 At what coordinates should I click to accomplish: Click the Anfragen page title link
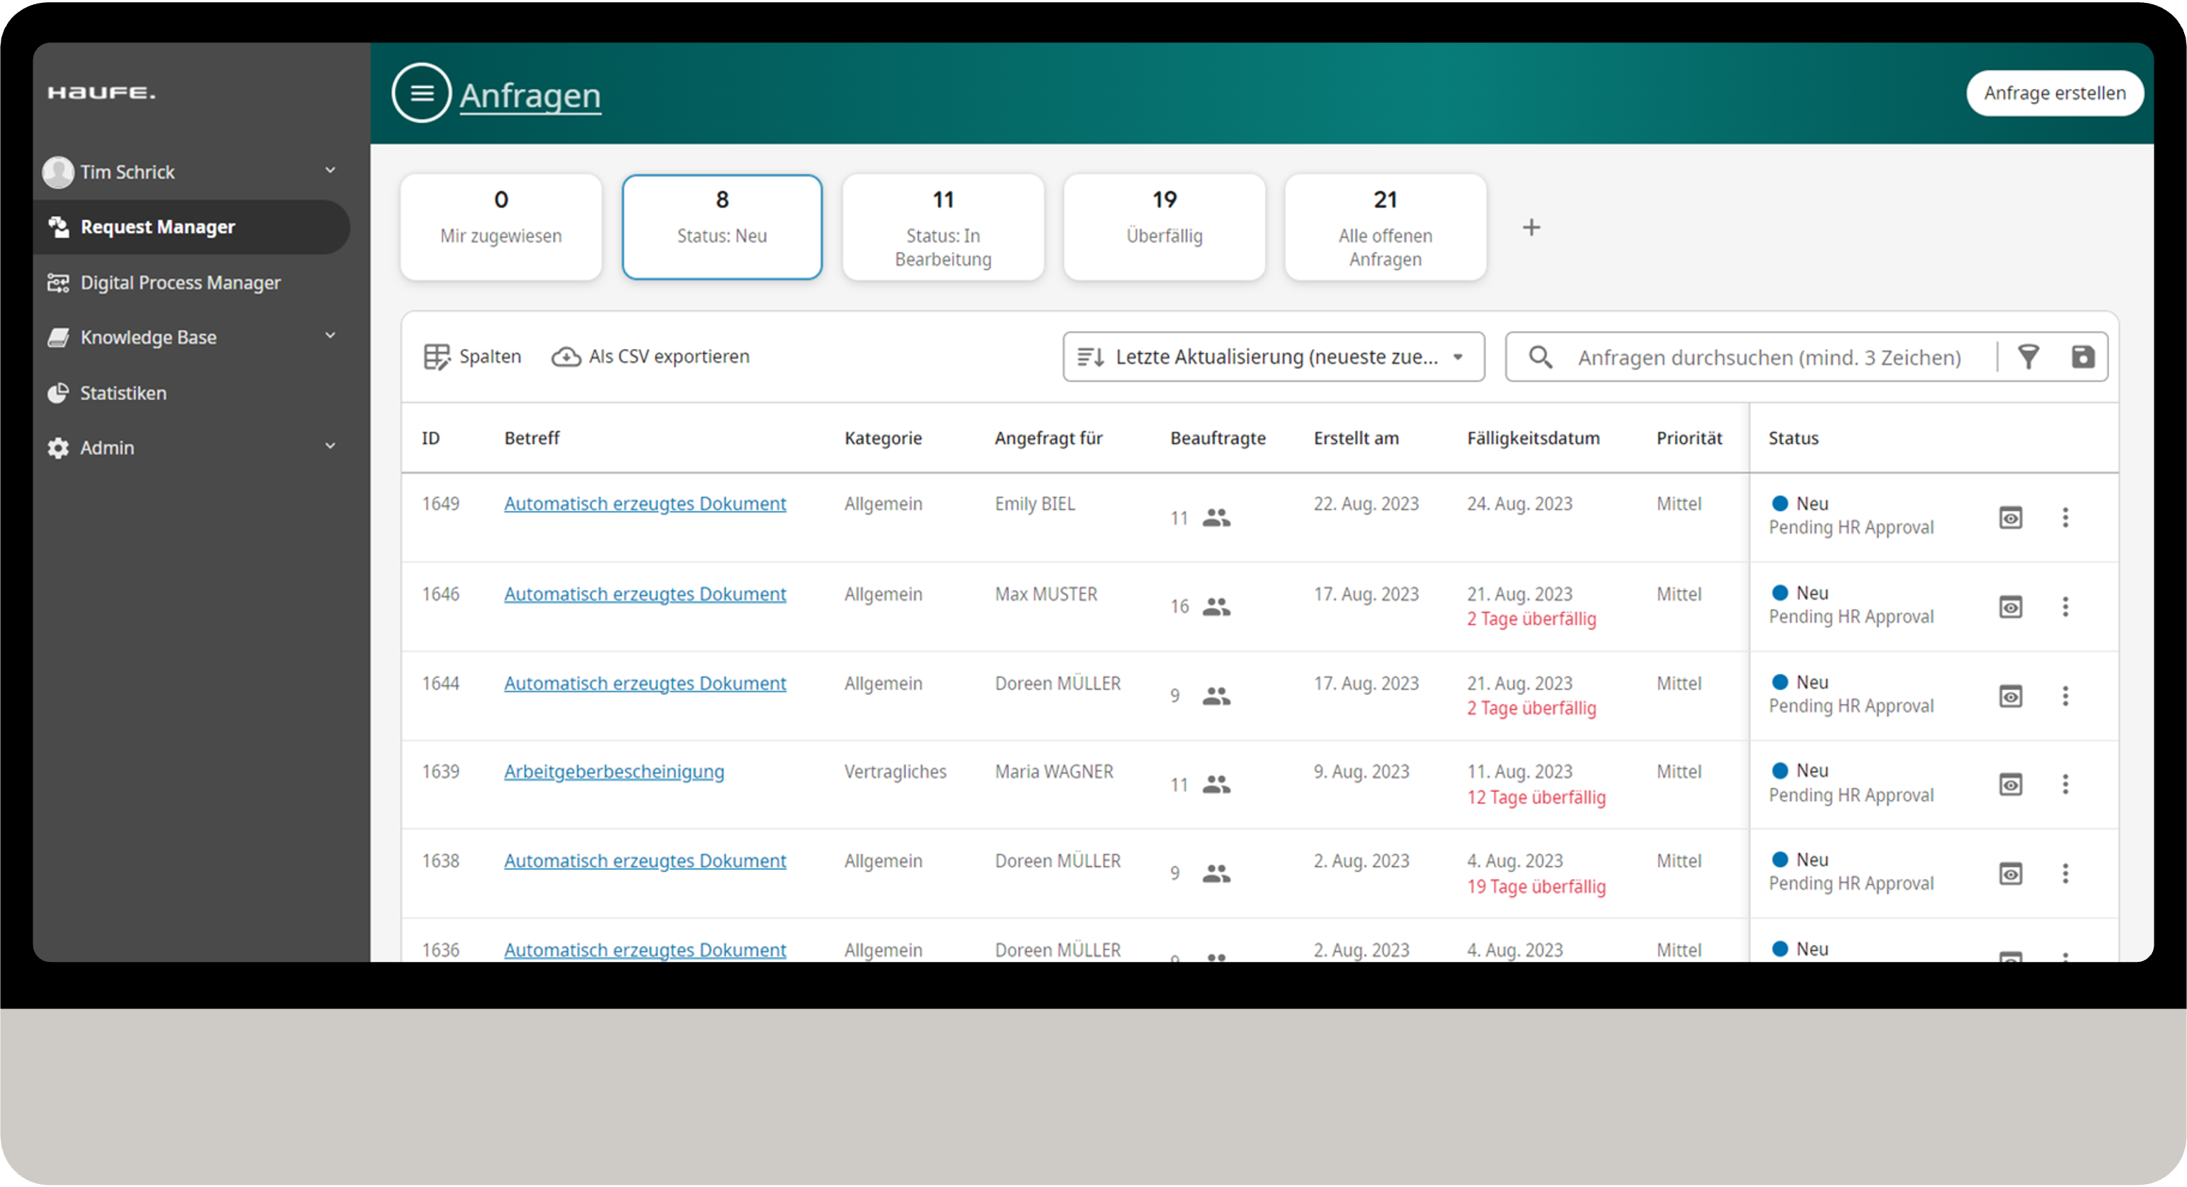point(530,95)
